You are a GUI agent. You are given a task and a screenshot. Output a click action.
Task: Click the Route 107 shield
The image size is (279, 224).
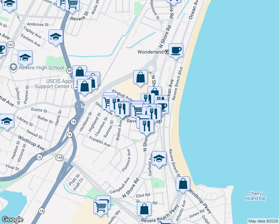pos(11,45)
